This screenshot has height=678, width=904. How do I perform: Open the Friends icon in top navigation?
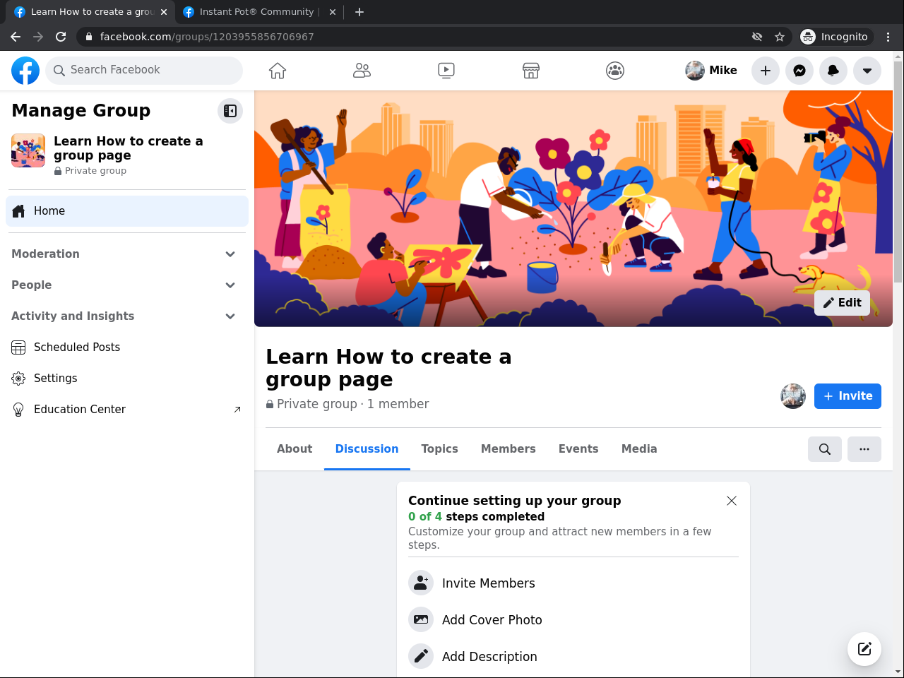point(362,71)
